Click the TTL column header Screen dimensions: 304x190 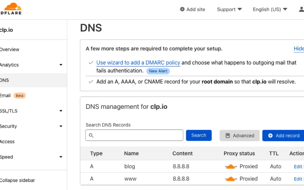(x=274, y=153)
